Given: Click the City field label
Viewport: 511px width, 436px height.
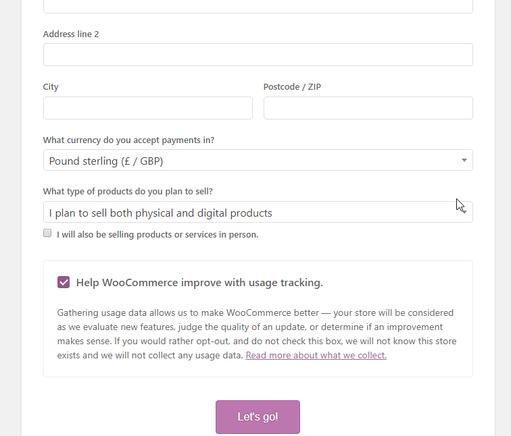Looking at the screenshot, I should click(51, 87).
